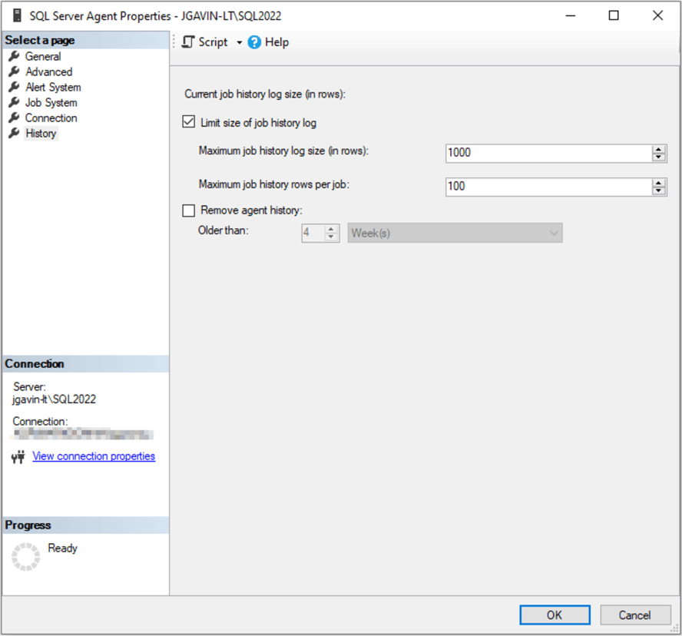Open View connection properties link
Viewport: 682px width, 636px height.
point(94,456)
